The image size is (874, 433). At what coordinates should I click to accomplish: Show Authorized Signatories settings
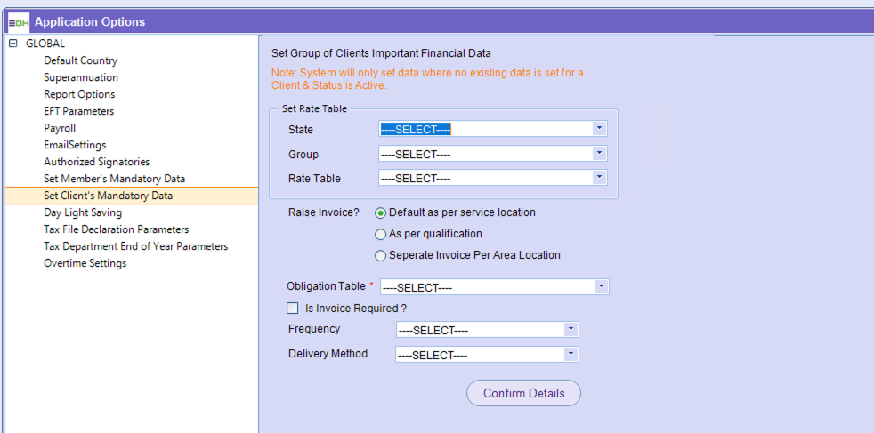point(96,162)
